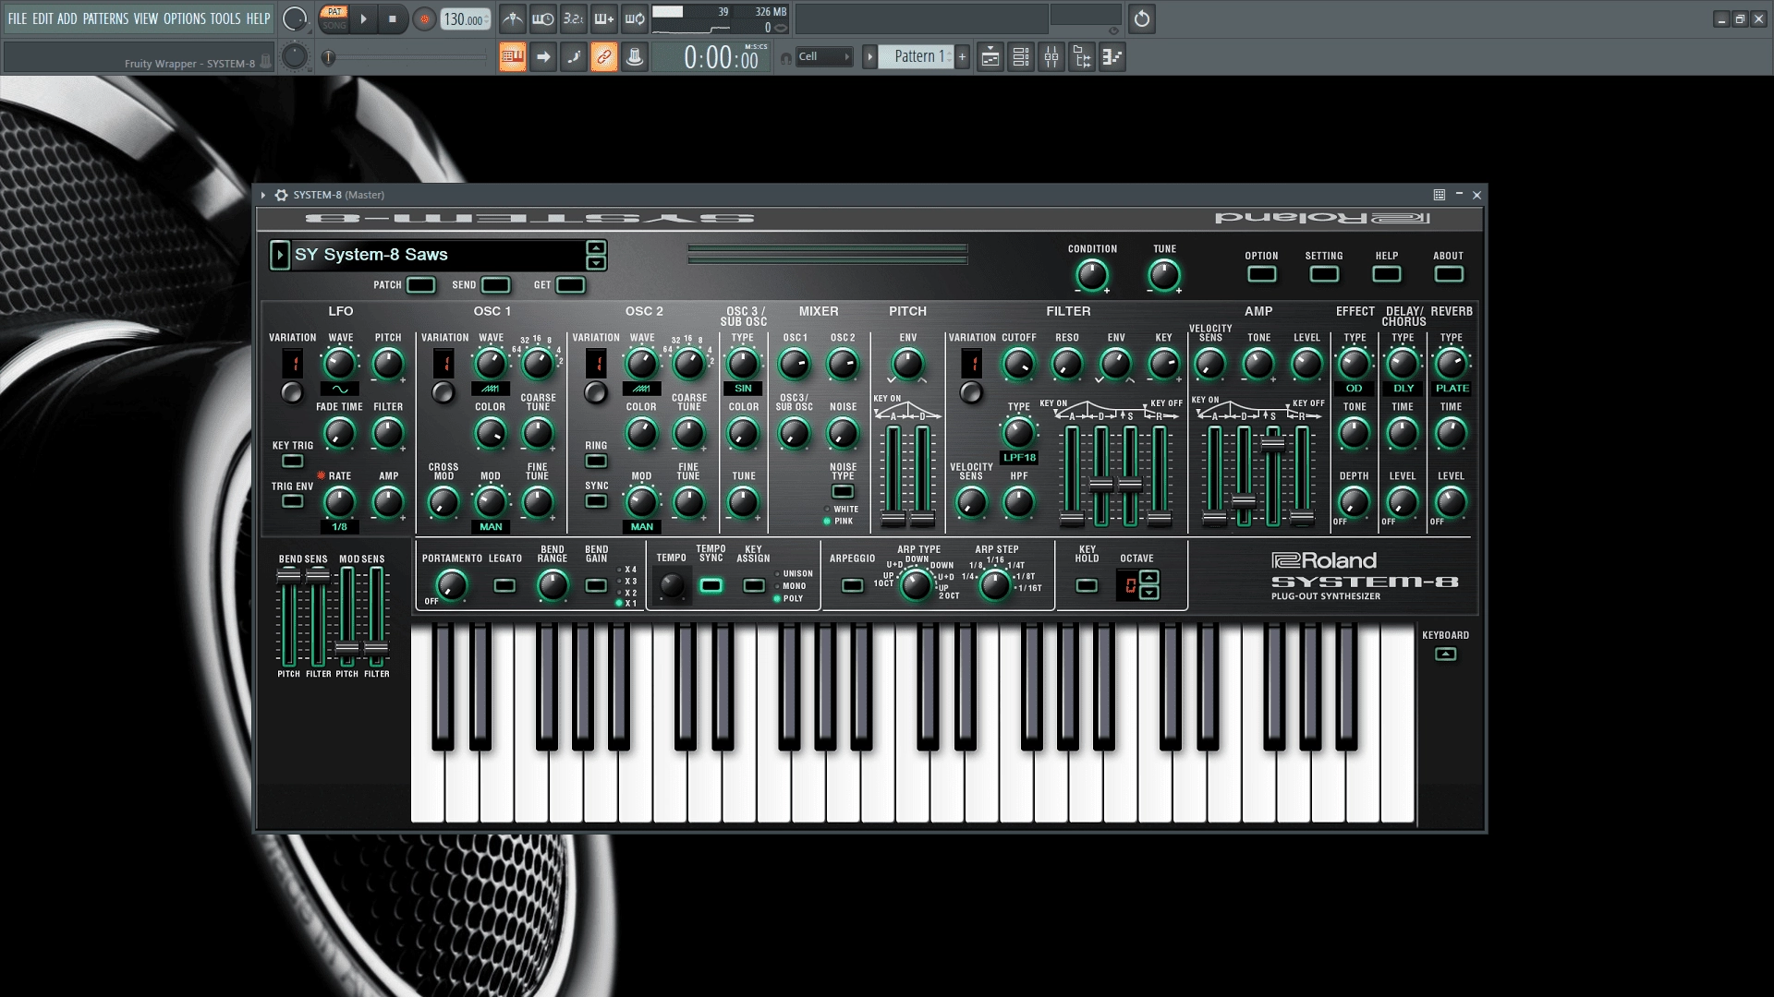
Task: Toggle main snap magnet icon
Action: pos(785,58)
